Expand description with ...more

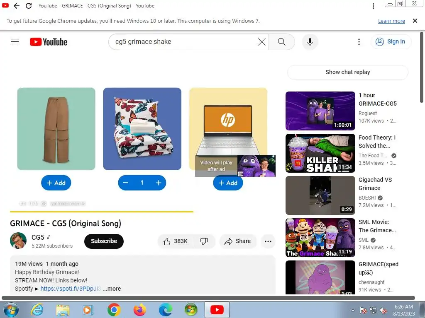pyautogui.click(x=112, y=289)
